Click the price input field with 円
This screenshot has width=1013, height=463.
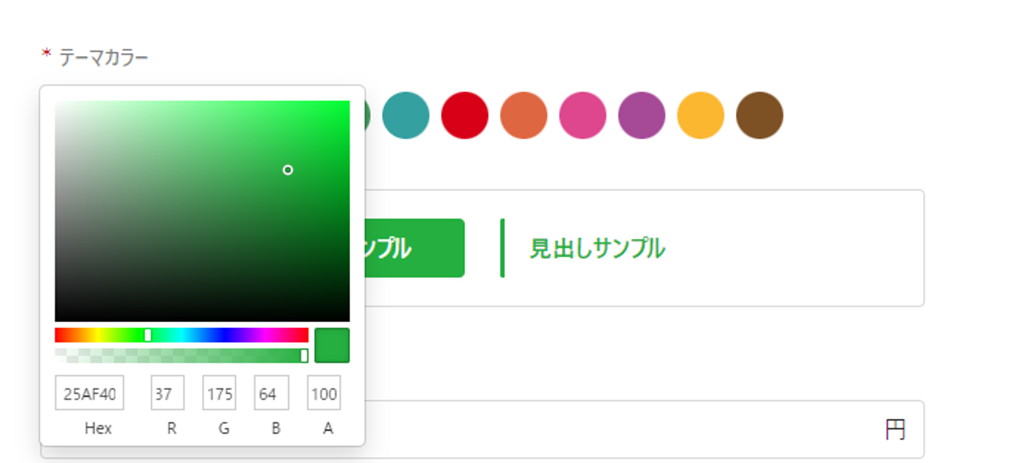click(627, 430)
